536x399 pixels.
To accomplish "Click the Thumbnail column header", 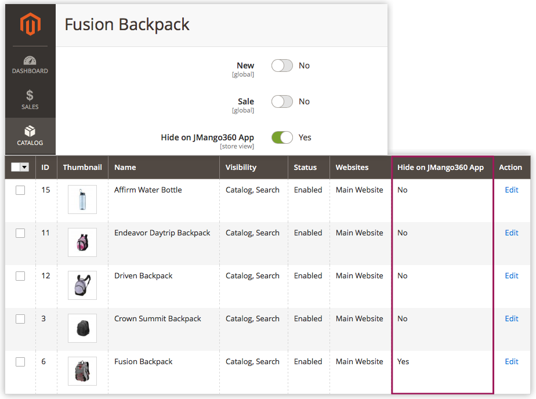I will click(82, 168).
